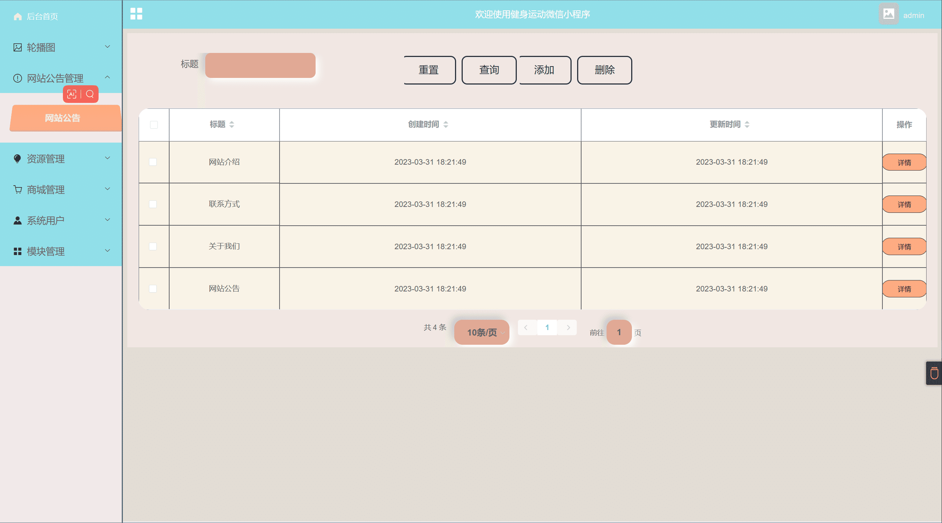Click the 网站介绍 title cell
The image size is (942, 523).
pyautogui.click(x=224, y=162)
